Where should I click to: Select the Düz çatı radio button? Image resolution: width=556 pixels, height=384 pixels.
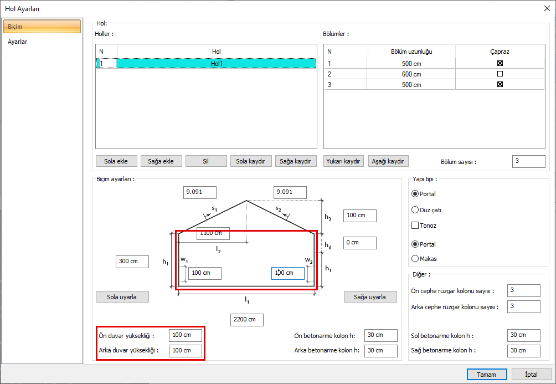coord(415,210)
